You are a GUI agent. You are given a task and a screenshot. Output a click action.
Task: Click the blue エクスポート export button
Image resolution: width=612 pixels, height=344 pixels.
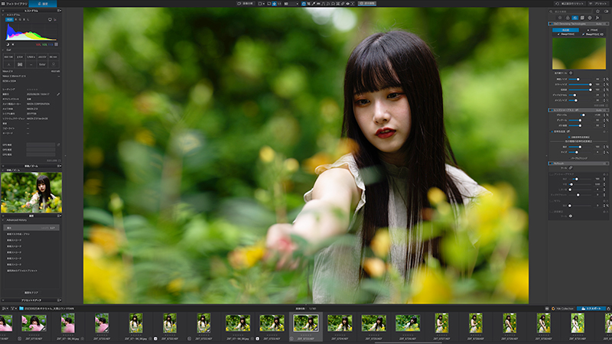pyautogui.click(x=591, y=309)
